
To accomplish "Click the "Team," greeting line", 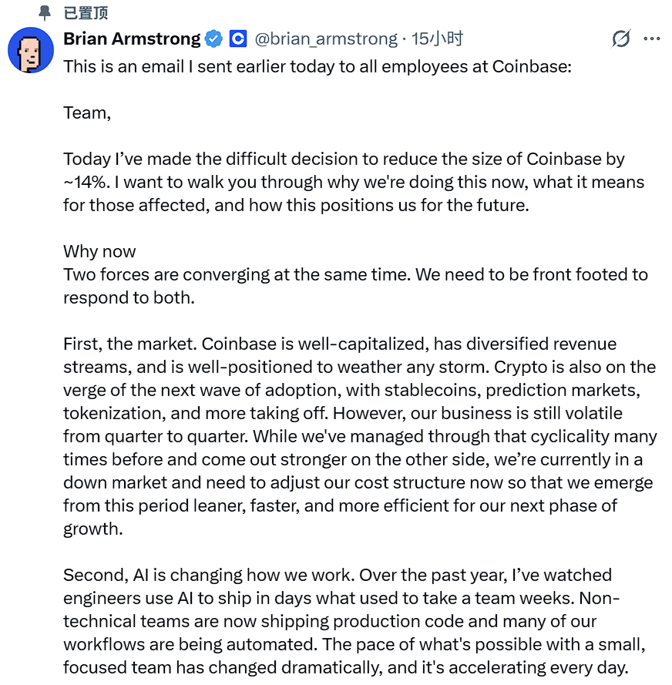I will [87, 113].
